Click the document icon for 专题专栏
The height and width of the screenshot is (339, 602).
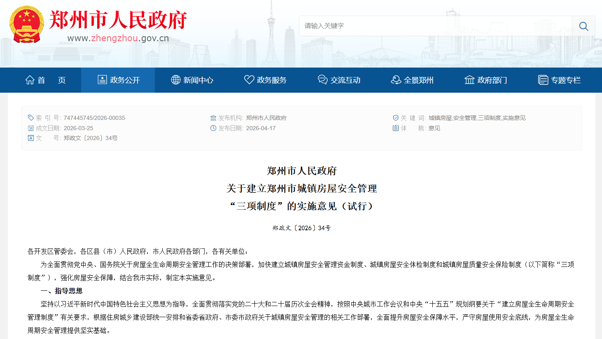pyautogui.click(x=543, y=80)
